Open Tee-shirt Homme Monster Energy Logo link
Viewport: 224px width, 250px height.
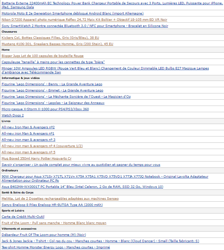coord(56,247)
